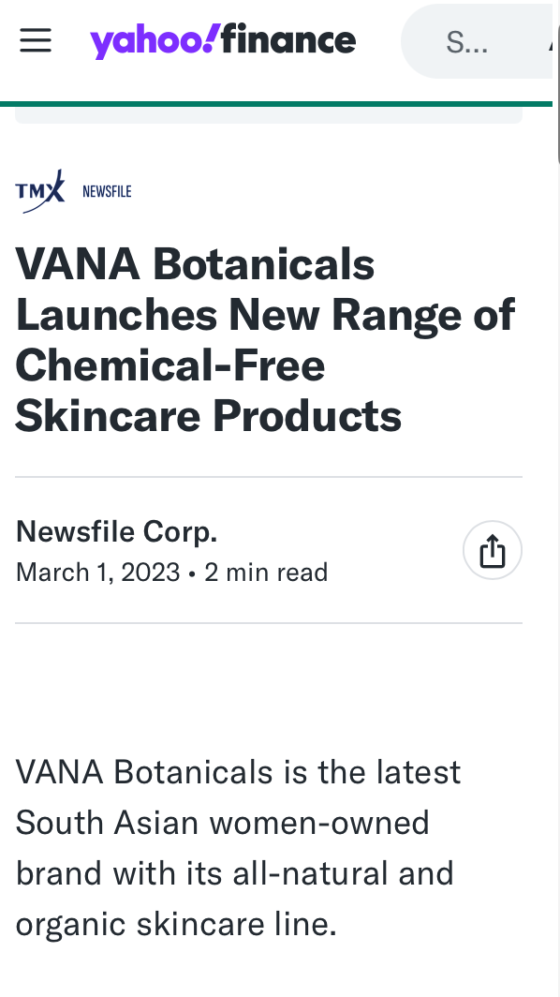Screen dimensions: 560x997
Task: Focus the search input field
Action: 477,41
